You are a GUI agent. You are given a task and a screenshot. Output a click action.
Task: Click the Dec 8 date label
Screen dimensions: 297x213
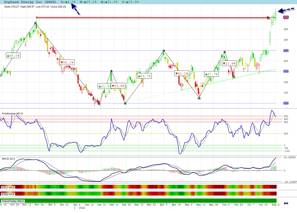(52, 205)
